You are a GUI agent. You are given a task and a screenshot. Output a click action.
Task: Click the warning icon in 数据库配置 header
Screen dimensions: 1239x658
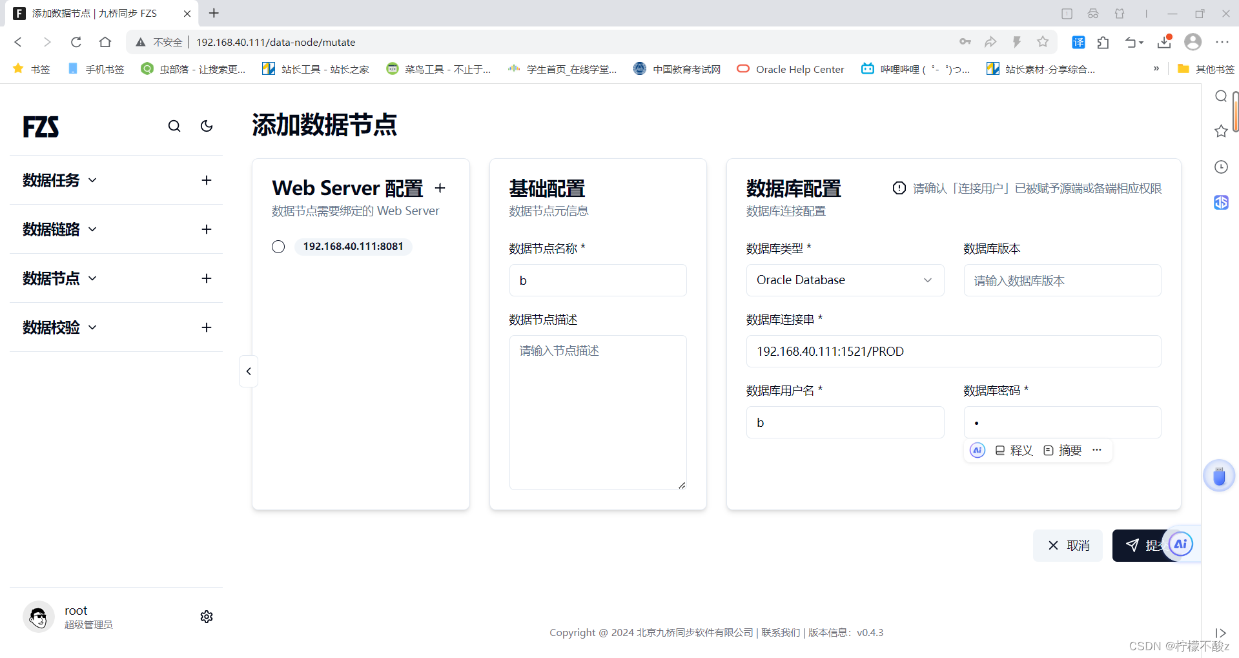point(899,188)
